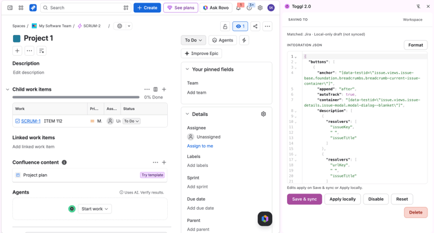Viewport: 434px width, 233px height.
Task: Click the Spaces breadcrumb
Action: [x=19, y=26]
